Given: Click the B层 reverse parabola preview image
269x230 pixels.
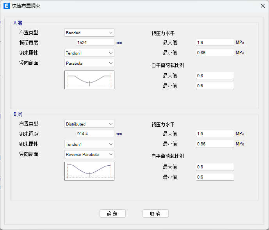Looking at the screenshot, I should (89, 171).
